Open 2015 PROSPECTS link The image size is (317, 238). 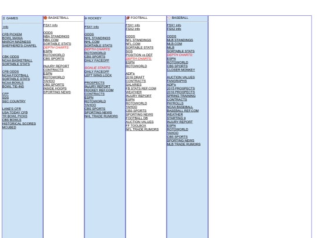point(181,88)
